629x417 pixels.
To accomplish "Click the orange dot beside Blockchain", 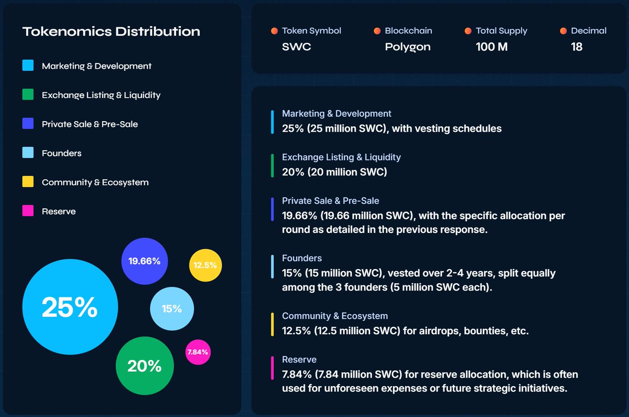I will (x=377, y=31).
